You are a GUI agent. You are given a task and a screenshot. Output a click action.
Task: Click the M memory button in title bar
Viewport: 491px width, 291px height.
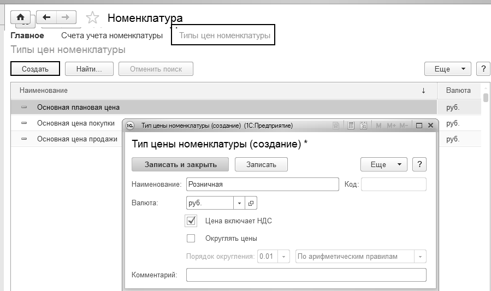click(x=378, y=126)
